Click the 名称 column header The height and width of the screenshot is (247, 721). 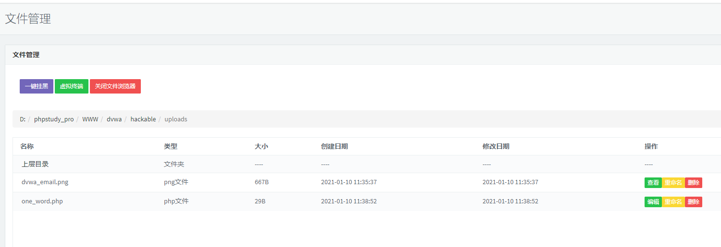27,146
